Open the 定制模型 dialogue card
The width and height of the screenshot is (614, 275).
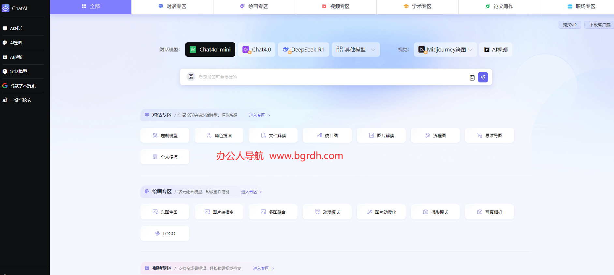(x=165, y=135)
